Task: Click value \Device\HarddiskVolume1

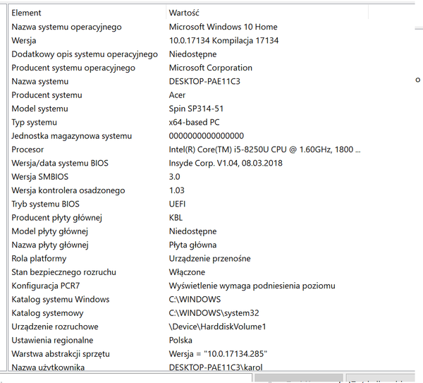Action: point(217,327)
